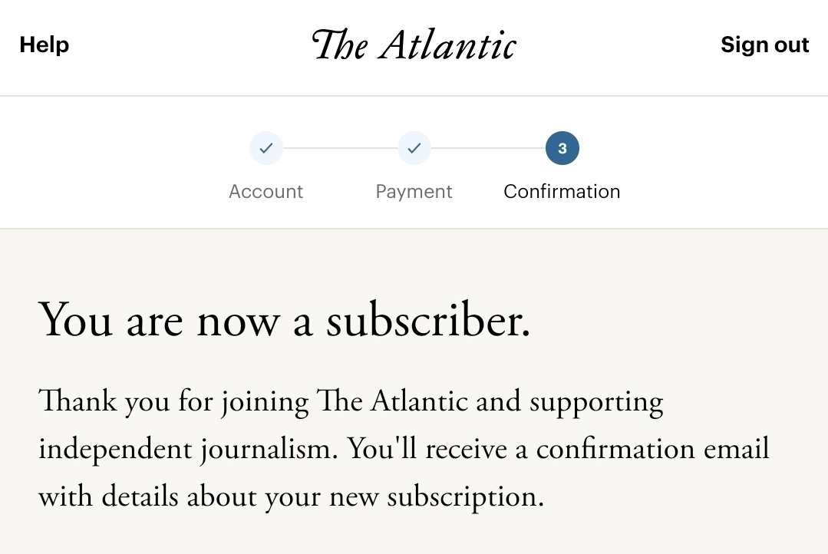
Task: Select the Account step label
Action: (266, 191)
